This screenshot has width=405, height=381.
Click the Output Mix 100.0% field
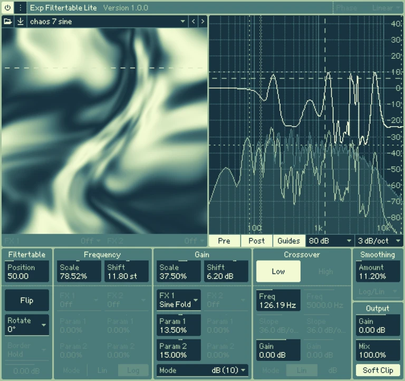(378, 350)
